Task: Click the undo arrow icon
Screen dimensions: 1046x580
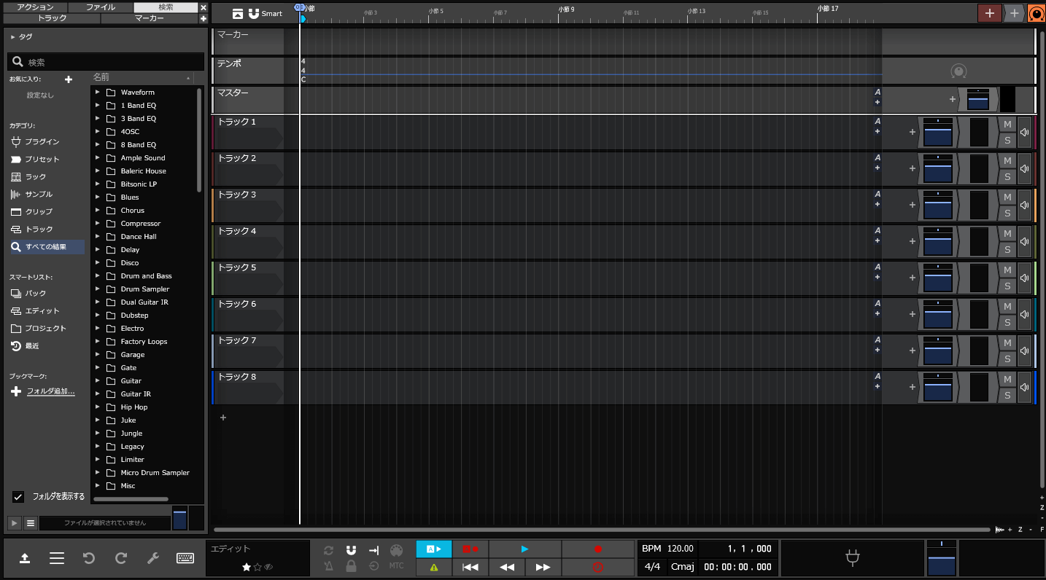Action: click(89, 558)
